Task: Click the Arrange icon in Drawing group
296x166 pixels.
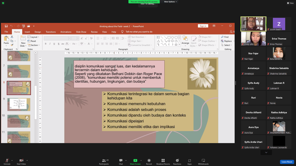Action: [x=185, y=39]
